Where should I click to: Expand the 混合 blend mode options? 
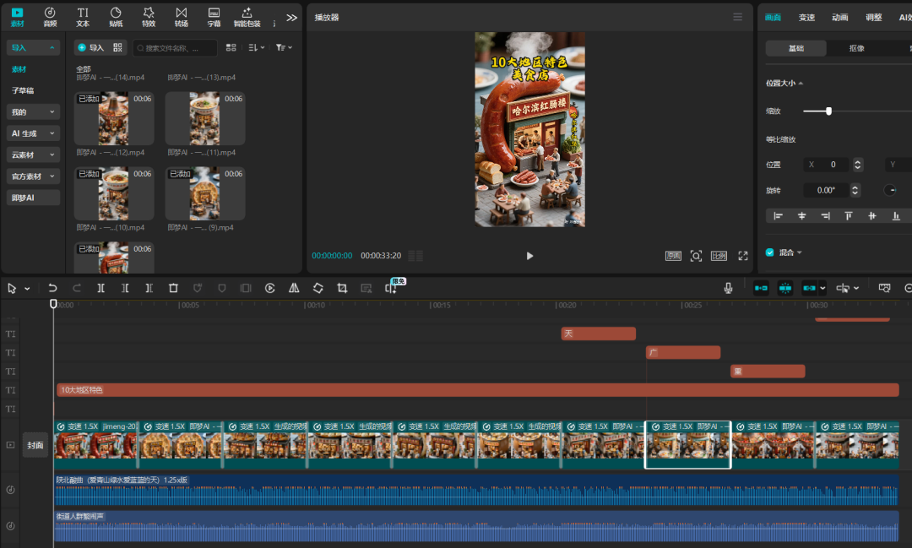coord(801,252)
